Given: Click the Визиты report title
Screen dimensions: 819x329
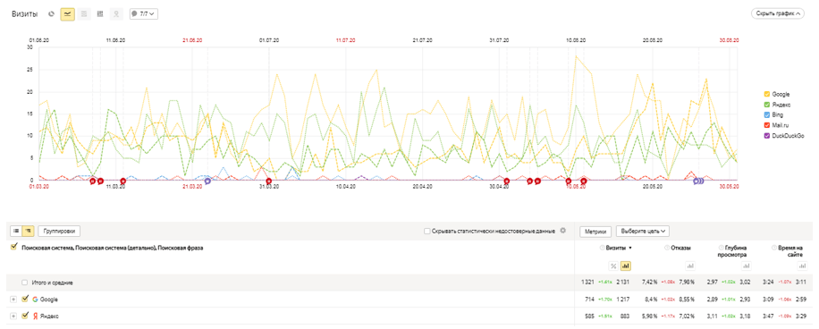Looking at the screenshot, I should (24, 14).
